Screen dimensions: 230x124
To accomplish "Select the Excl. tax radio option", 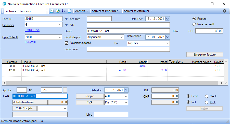I will click(x=207, y=102).
